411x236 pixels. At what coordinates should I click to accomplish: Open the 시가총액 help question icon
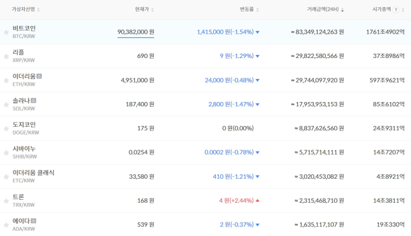tap(396, 10)
